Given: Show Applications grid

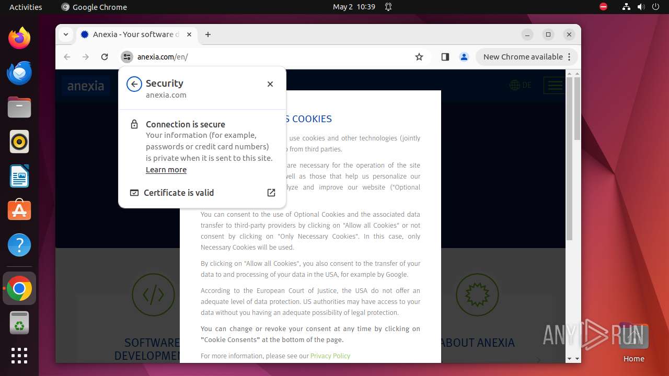Looking at the screenshot, I should pyautogui.click(x=19, y=356).
